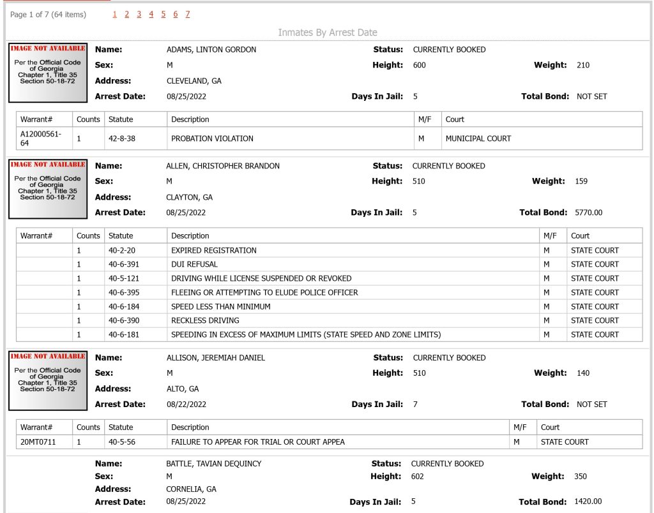Click the DUI REFUSAL charge row
This screenshot has width=654, height=513.
(329, 264)
